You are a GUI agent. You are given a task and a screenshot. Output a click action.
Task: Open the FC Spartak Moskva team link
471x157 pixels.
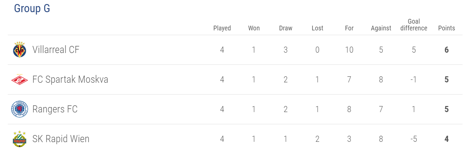[x=70, y=80]
